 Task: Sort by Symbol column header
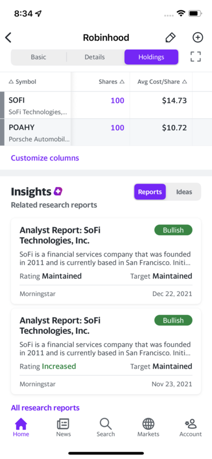(x=22, y=82)
